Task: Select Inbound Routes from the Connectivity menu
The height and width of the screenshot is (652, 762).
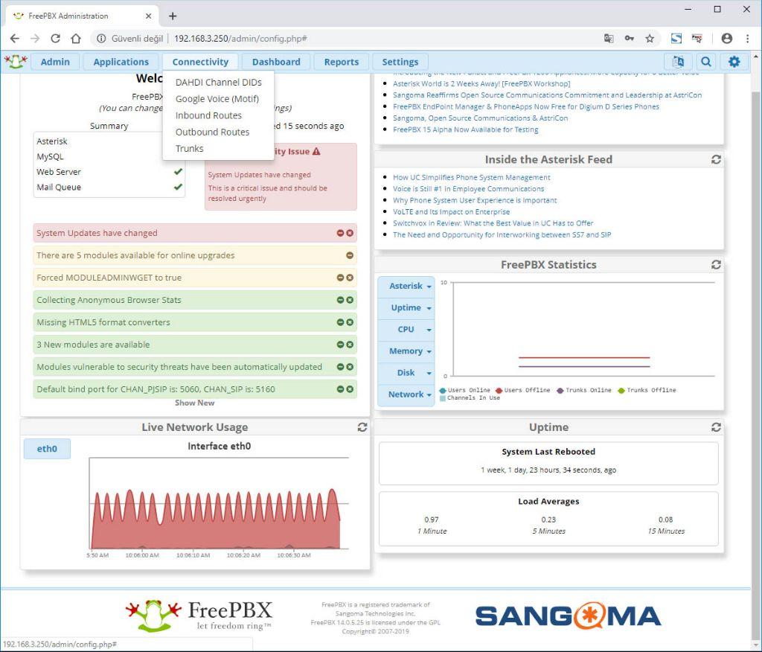Action: pyautogui.click(x=208, y=115)
